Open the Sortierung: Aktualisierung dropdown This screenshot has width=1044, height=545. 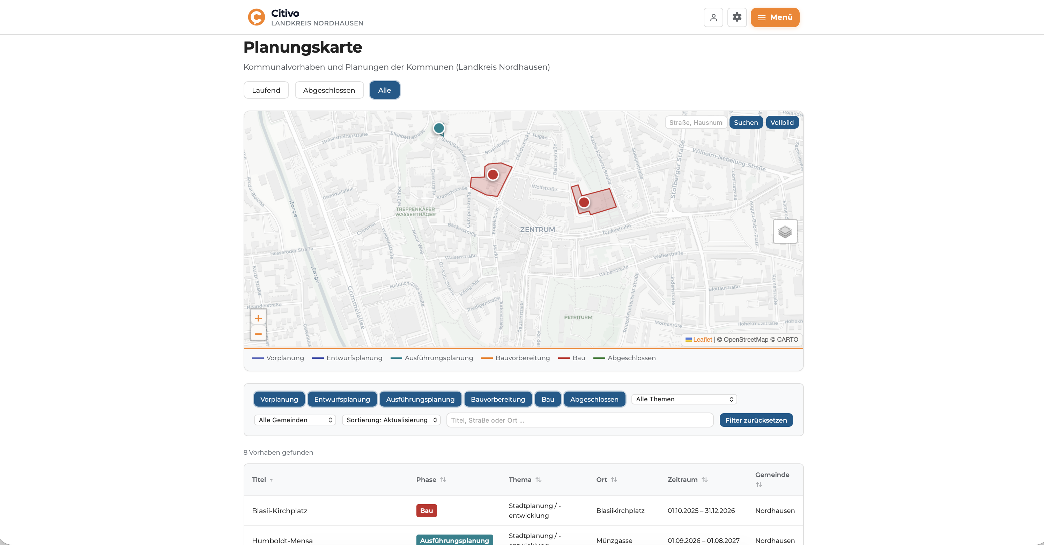(x=391, y=420)
